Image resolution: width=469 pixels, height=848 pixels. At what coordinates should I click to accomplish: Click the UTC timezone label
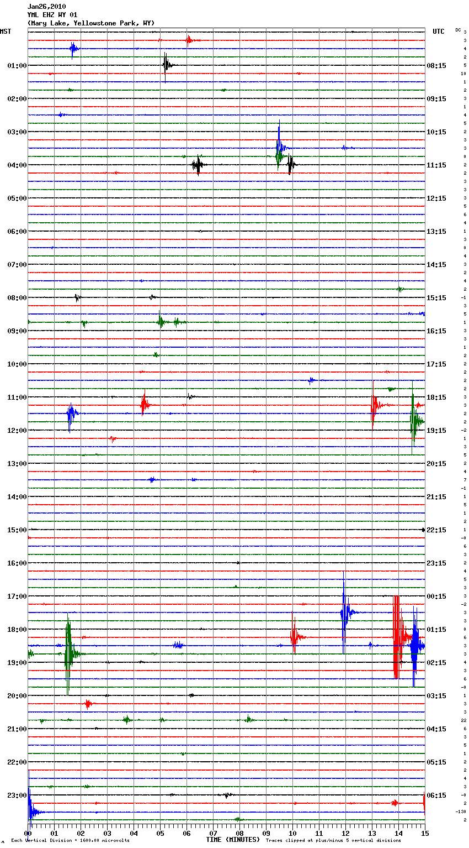(x=438, y=32)
